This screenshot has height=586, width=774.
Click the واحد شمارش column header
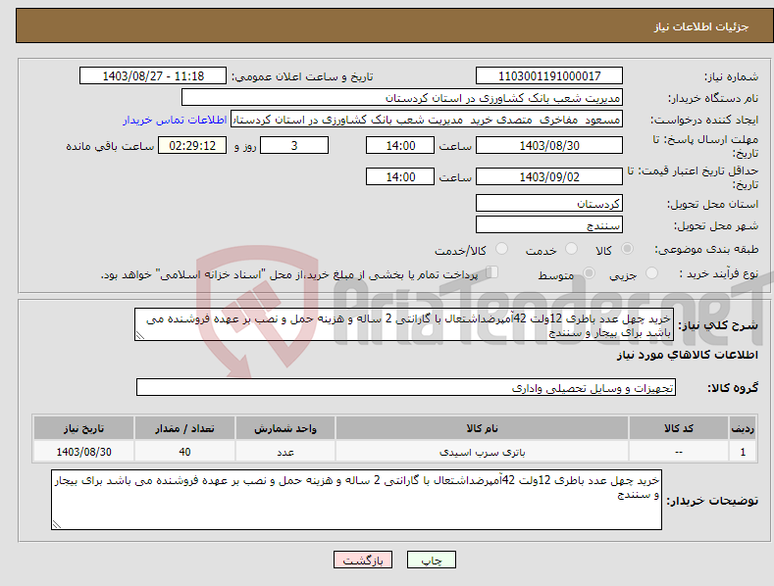coord(285,428)
